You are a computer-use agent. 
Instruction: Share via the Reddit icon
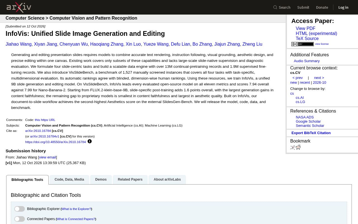click(x=298, y=148)
